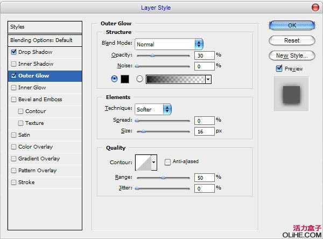Click the Size value input field
Image resolution: width=323 pixels, height=239 pixels.
204,131
